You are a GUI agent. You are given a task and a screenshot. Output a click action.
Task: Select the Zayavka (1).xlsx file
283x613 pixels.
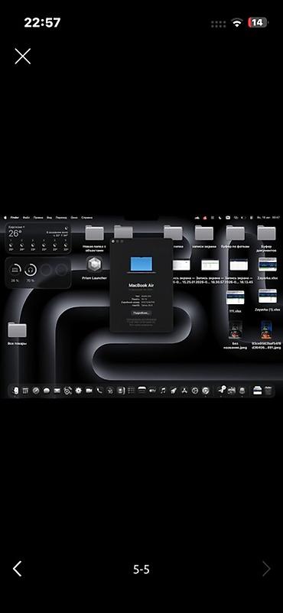pos(268,300)
